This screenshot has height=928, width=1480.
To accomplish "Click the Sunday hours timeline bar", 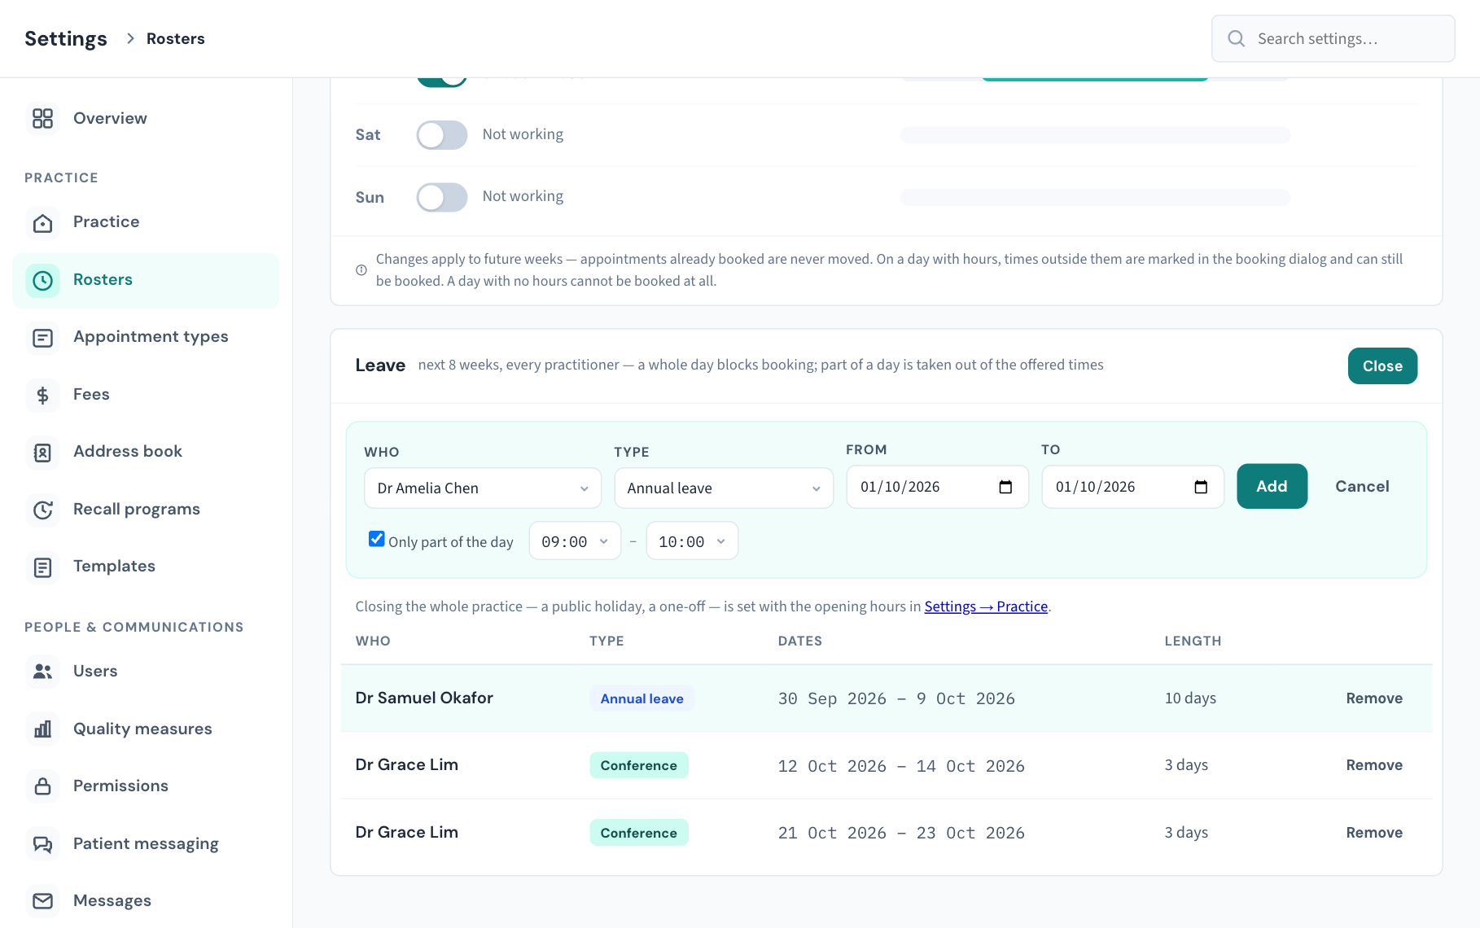I will (1095, 197).
